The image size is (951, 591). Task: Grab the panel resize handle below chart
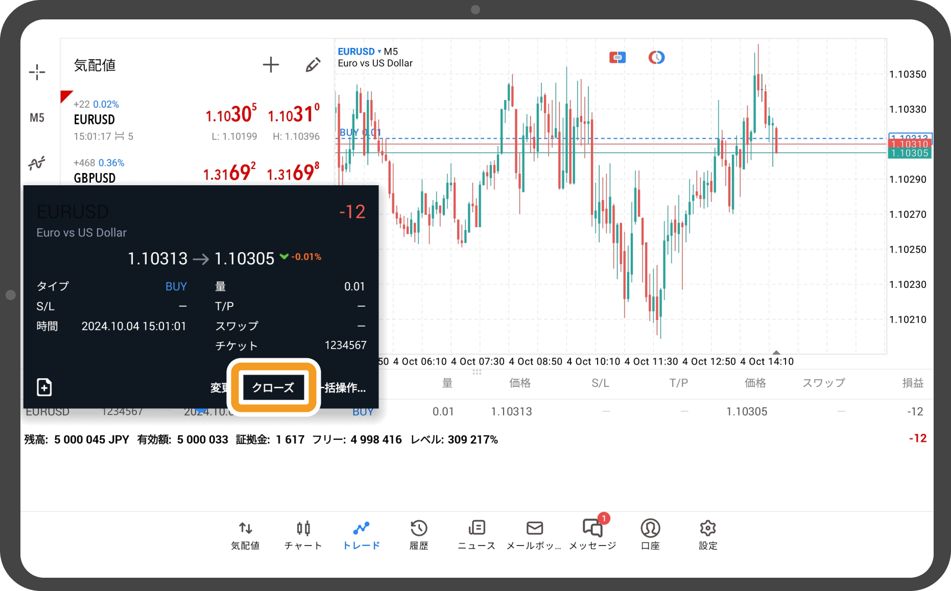point(477,372)
